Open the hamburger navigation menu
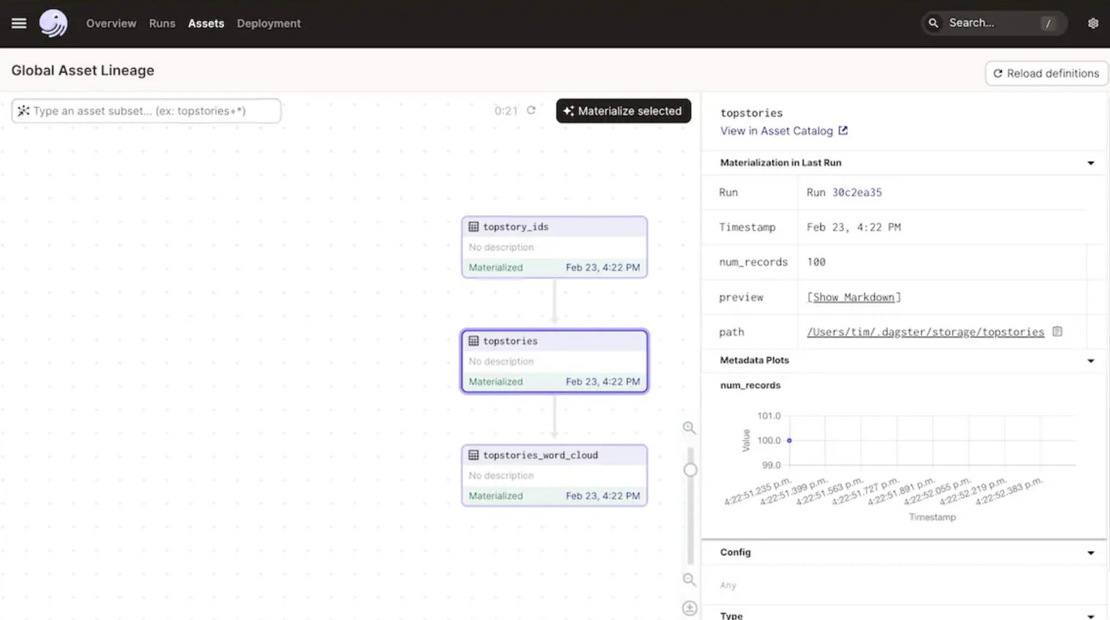The width and height of the screenshot is (1110, 620). tap(19, 23)
